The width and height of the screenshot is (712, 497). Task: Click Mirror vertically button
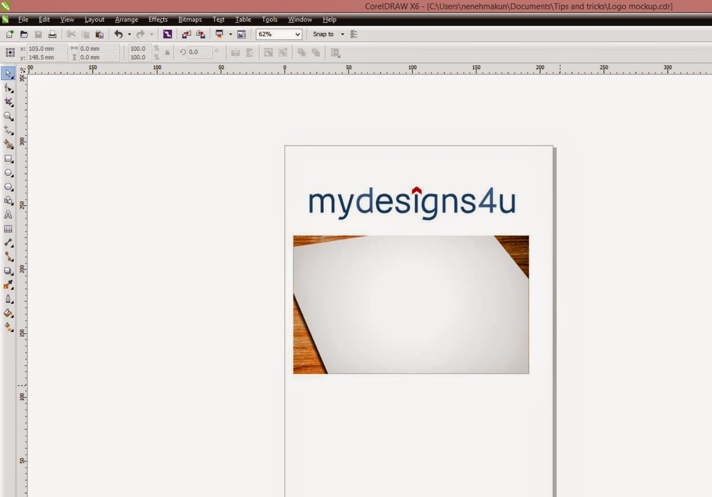tap(250, 53)
